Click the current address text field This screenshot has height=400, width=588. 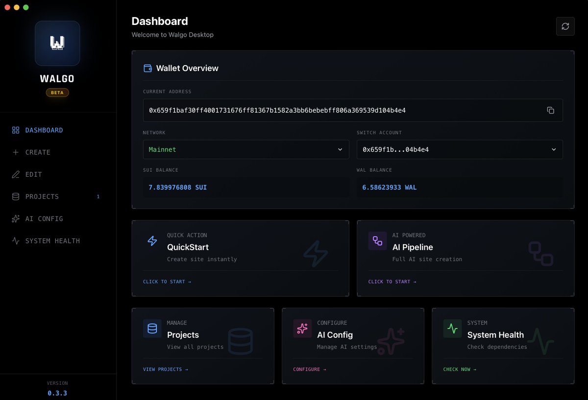[x=353, y=110]
